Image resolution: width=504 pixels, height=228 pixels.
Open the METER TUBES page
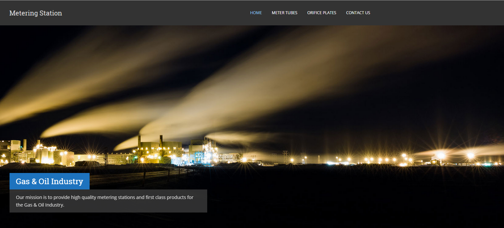coord(284,13)
